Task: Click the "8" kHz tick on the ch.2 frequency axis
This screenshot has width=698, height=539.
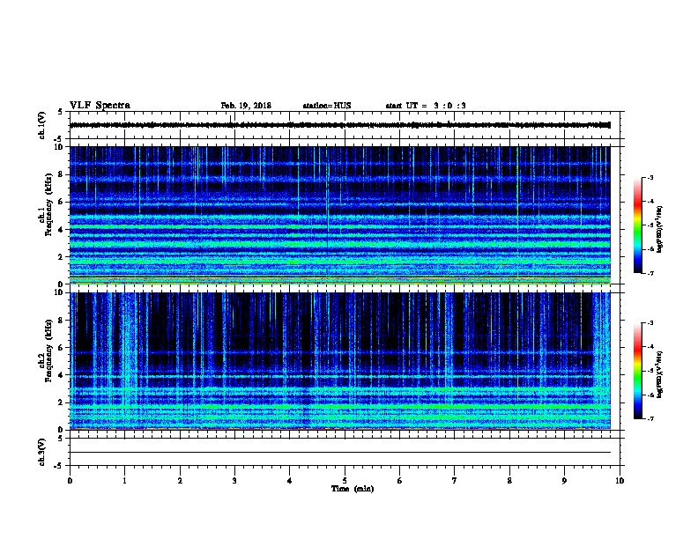Action: 61,321
